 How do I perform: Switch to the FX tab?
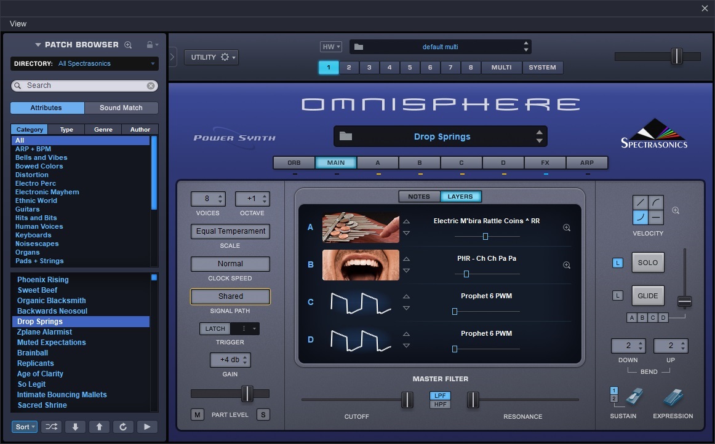coord(545,163)
